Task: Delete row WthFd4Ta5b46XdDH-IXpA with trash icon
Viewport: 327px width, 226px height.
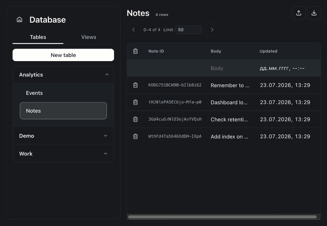Action: tap(135, 136)
